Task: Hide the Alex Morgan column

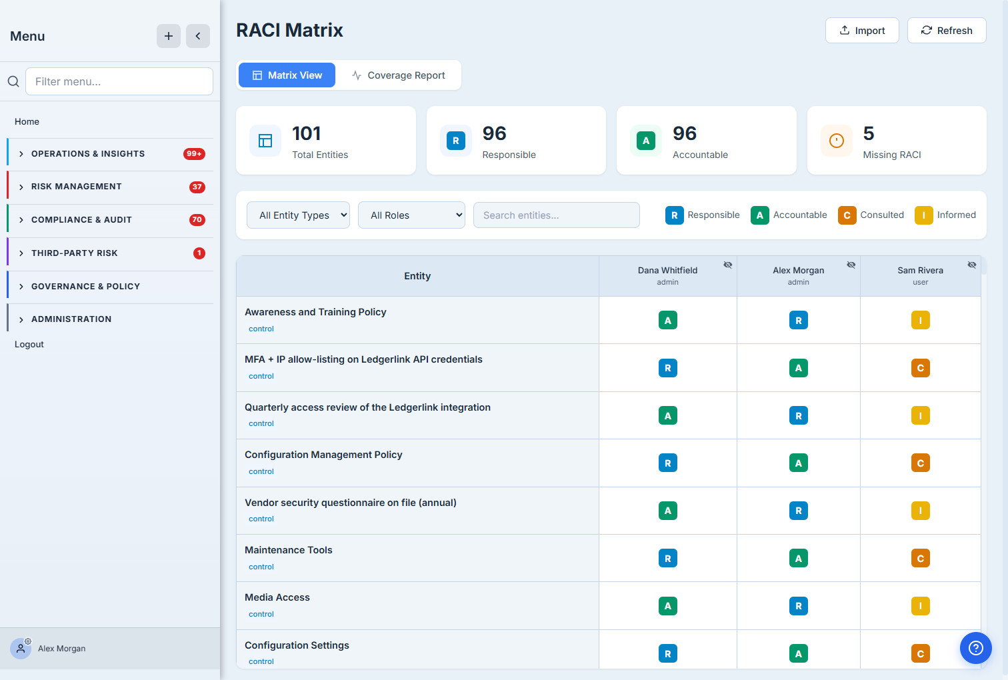Action: coord(851,265)
